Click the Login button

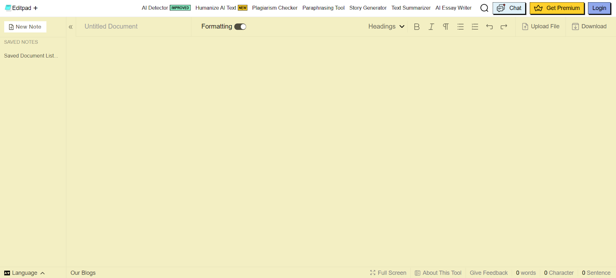click(x=599, y=8)
